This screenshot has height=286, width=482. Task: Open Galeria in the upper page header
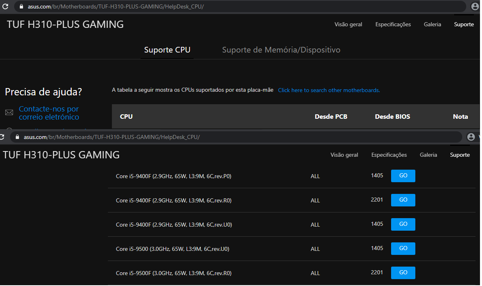tap(433, 24)
